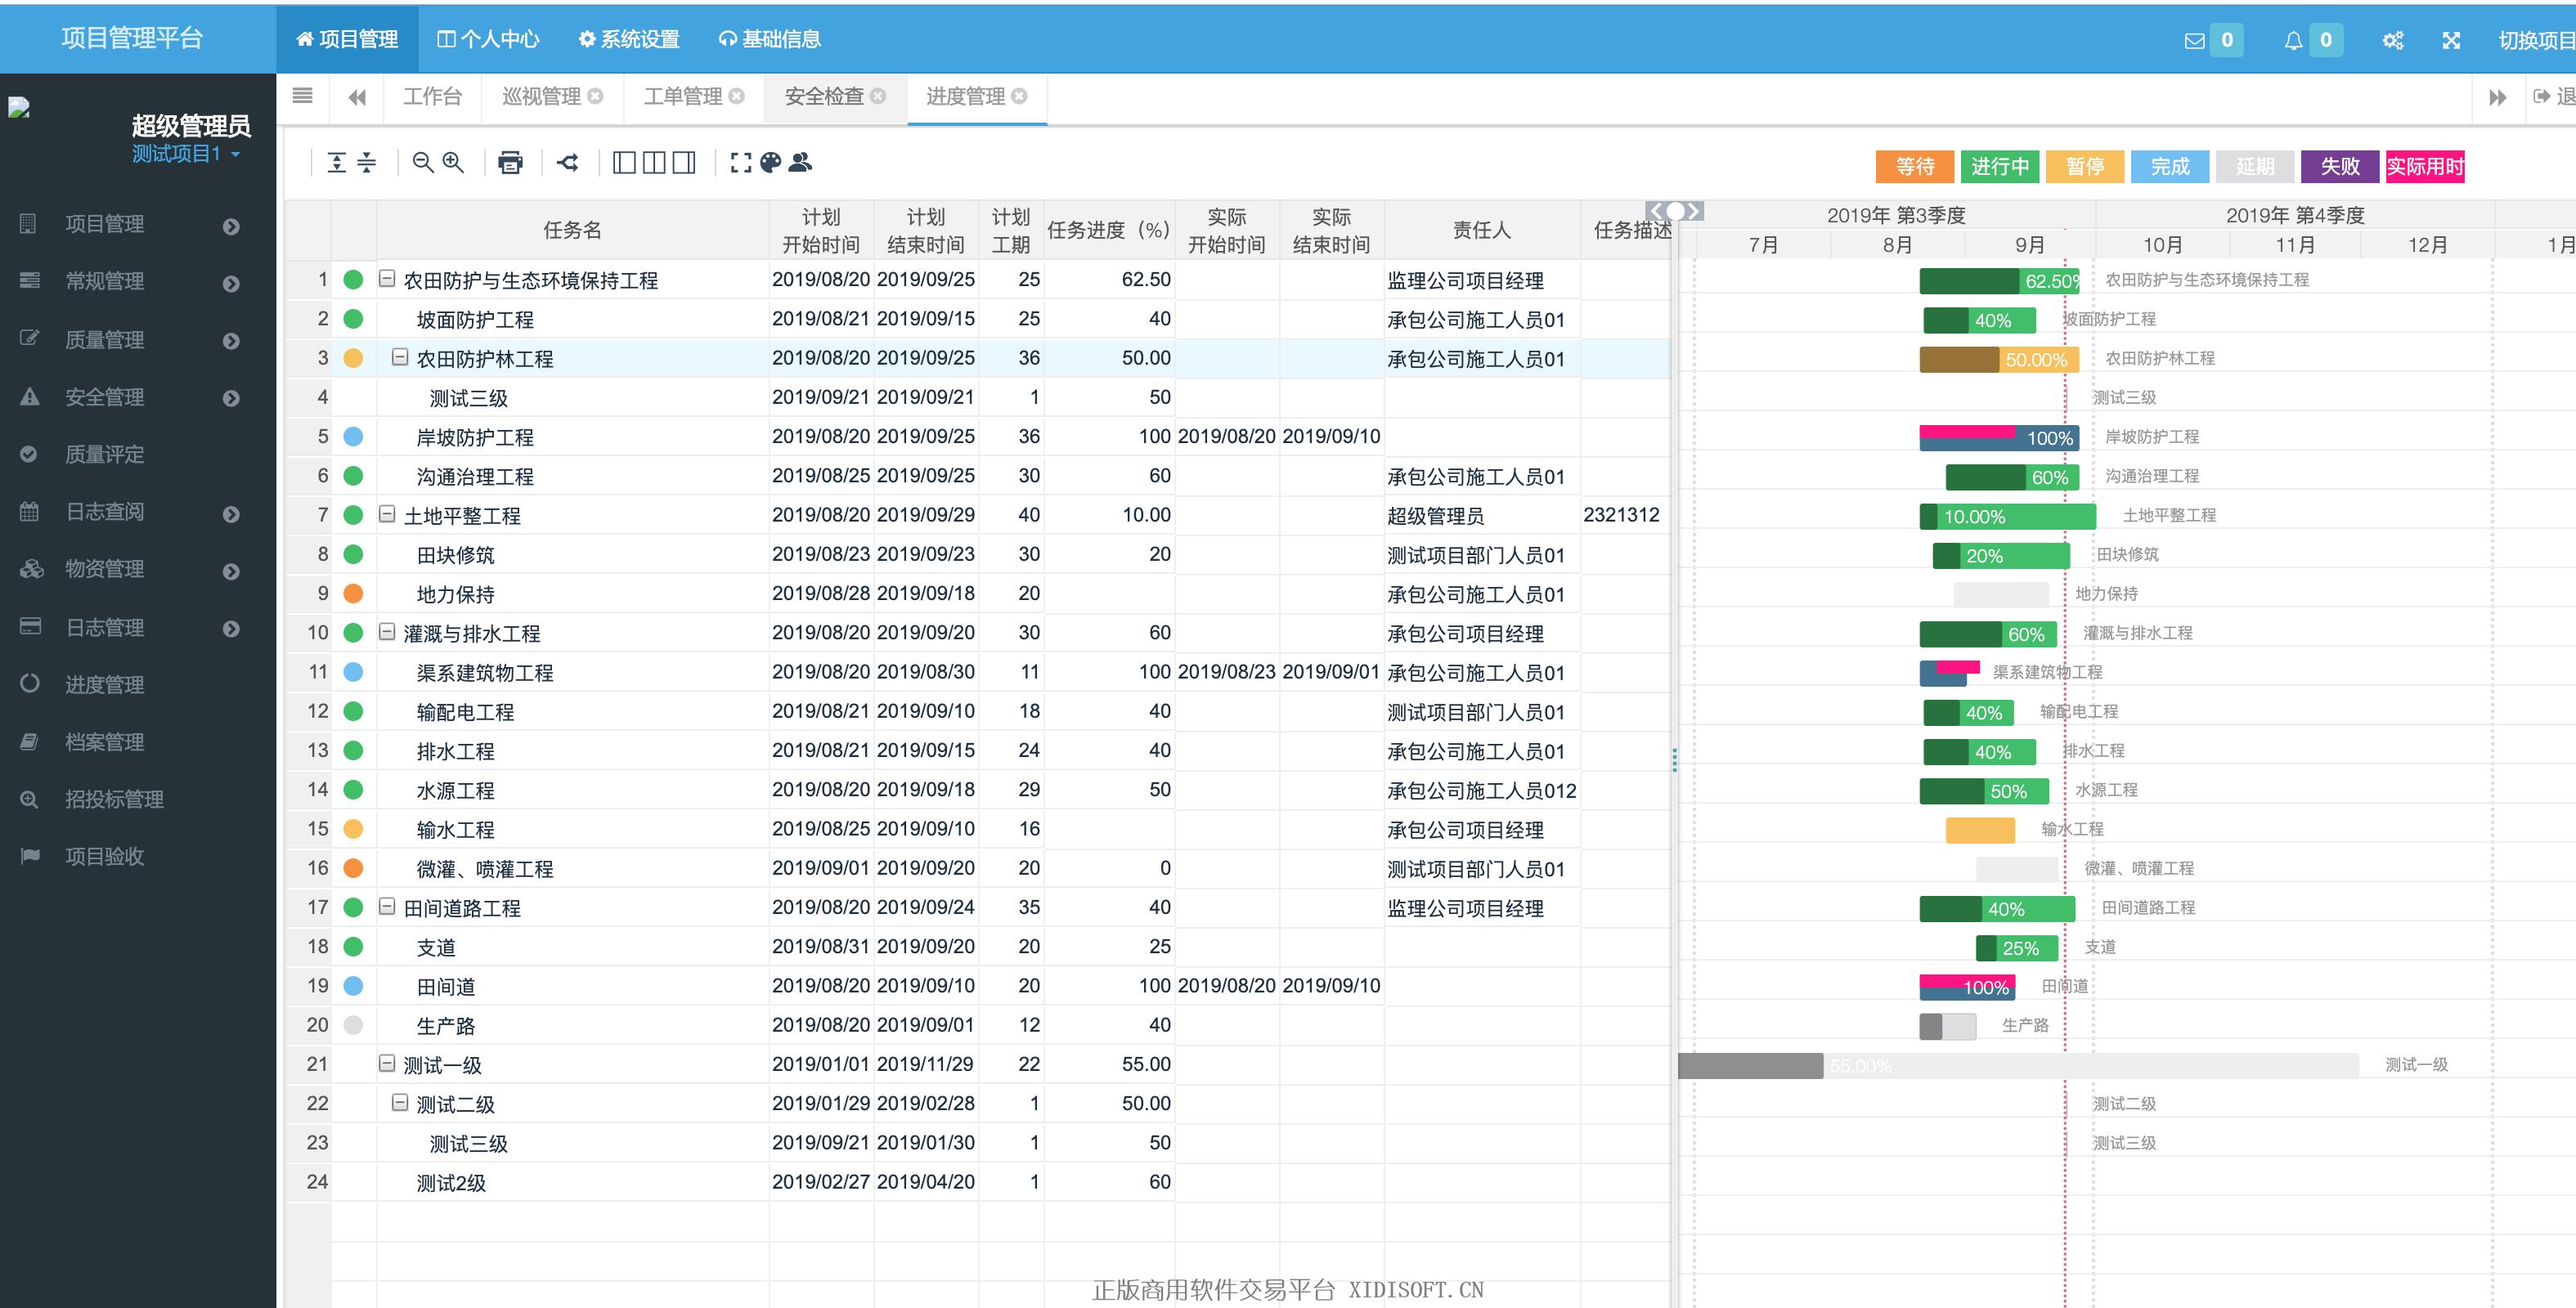The width and height of the screenshot is (2576, 1308).
Task: Collapse the 测试一级 task group
Action: (387, 1064)
